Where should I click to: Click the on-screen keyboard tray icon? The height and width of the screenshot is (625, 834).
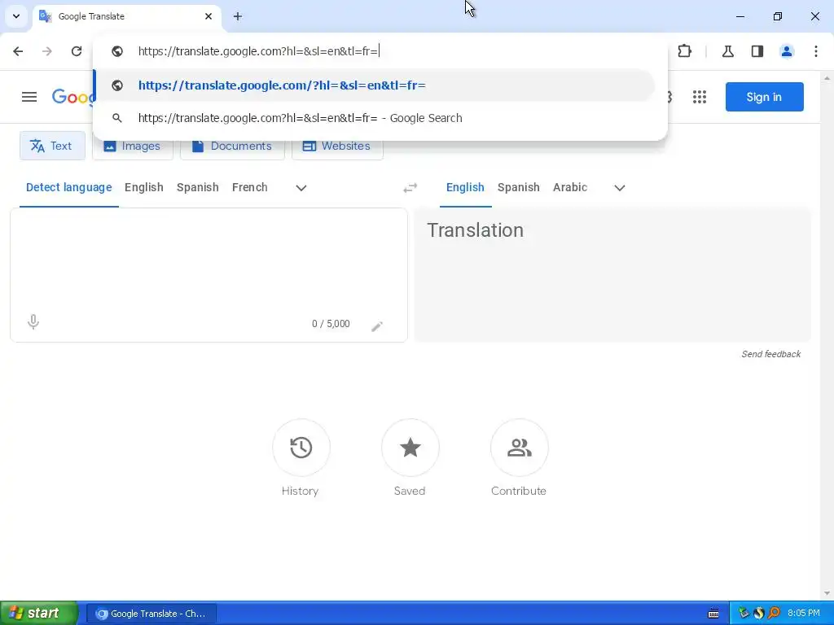[713, 614]
